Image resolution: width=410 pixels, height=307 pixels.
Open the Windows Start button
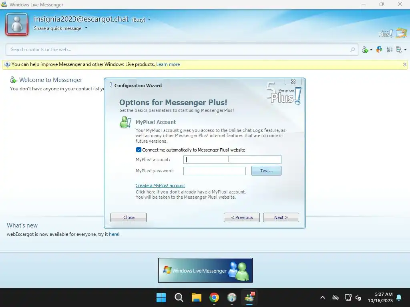point(161,297)
